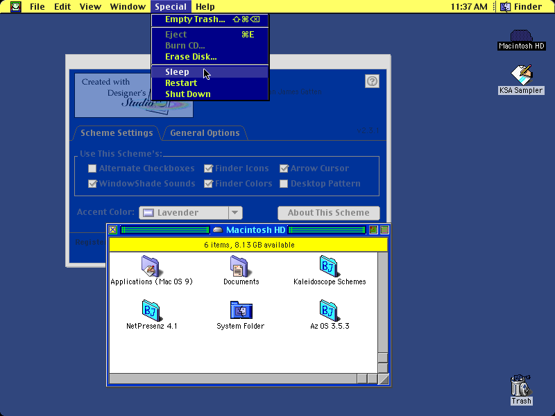Select the NetPresenz 4.1 folder icon
The width and height of the screenshot is (555, 416).
(151, 311)
